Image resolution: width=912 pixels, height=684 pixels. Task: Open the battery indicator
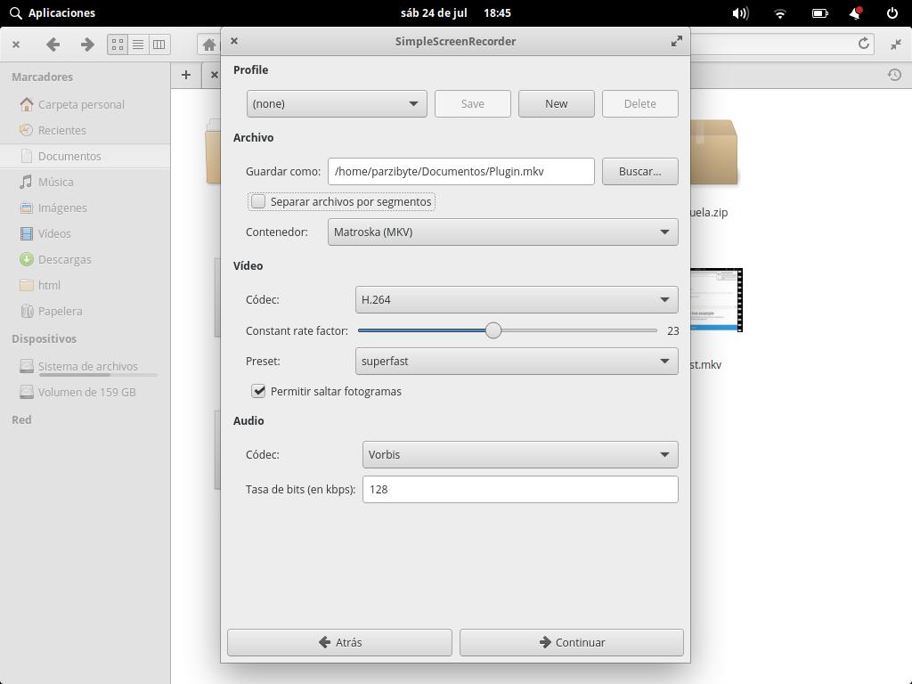coord(820,12)
